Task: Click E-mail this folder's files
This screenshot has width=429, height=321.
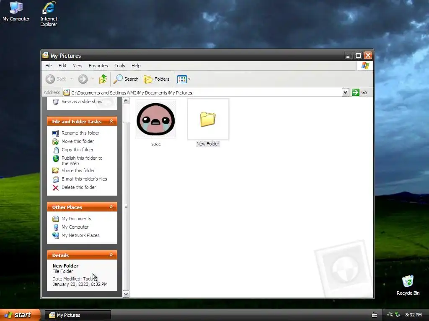Action: [84, 179]
